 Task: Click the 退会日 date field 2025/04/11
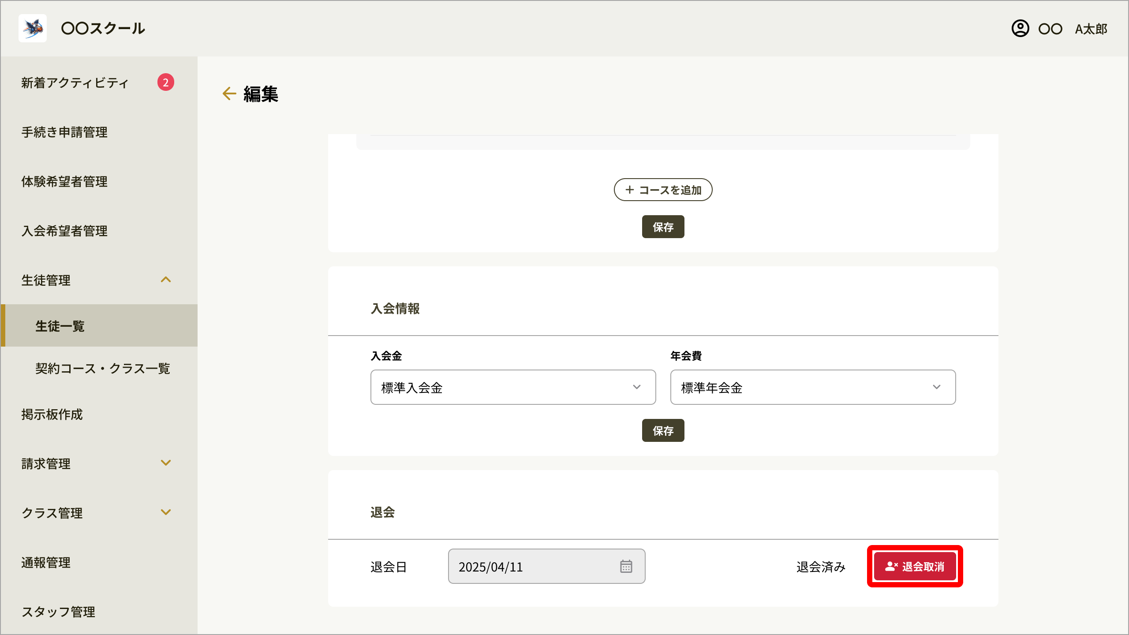(x=546, y=566)
